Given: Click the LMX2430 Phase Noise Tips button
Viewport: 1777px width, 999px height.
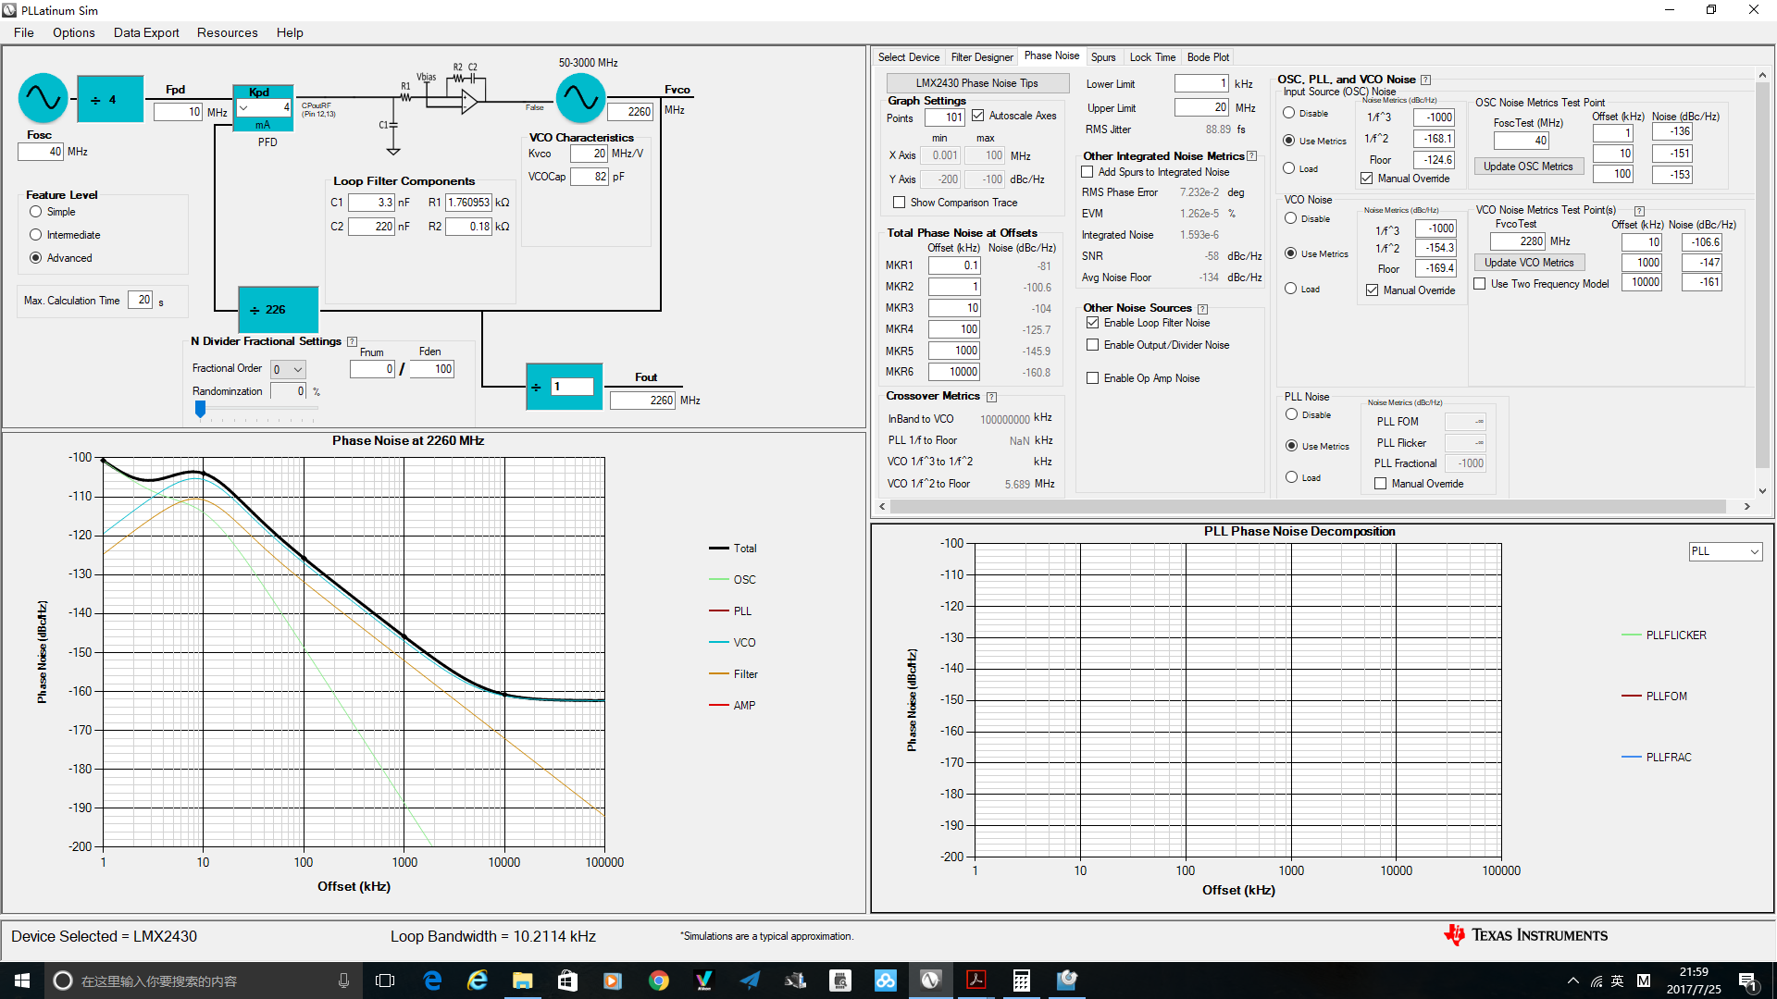Looking at the screenshot, I should (x=976, y=83).
